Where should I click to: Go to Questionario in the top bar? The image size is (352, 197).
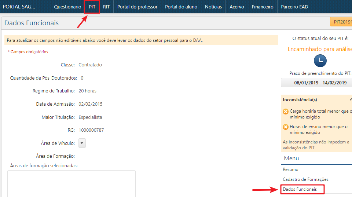67,7
